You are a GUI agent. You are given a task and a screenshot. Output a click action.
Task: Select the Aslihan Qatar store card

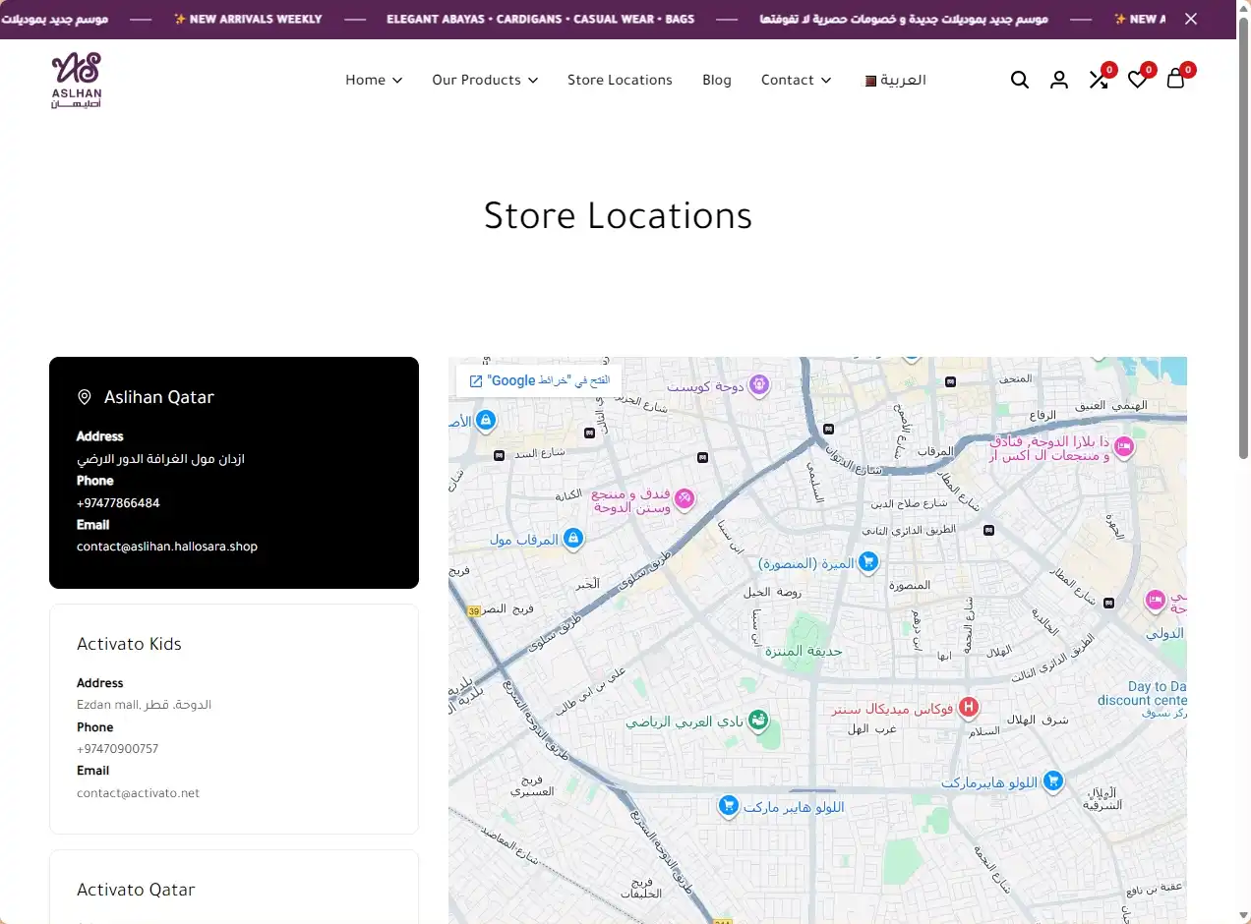tap(234, 473)
